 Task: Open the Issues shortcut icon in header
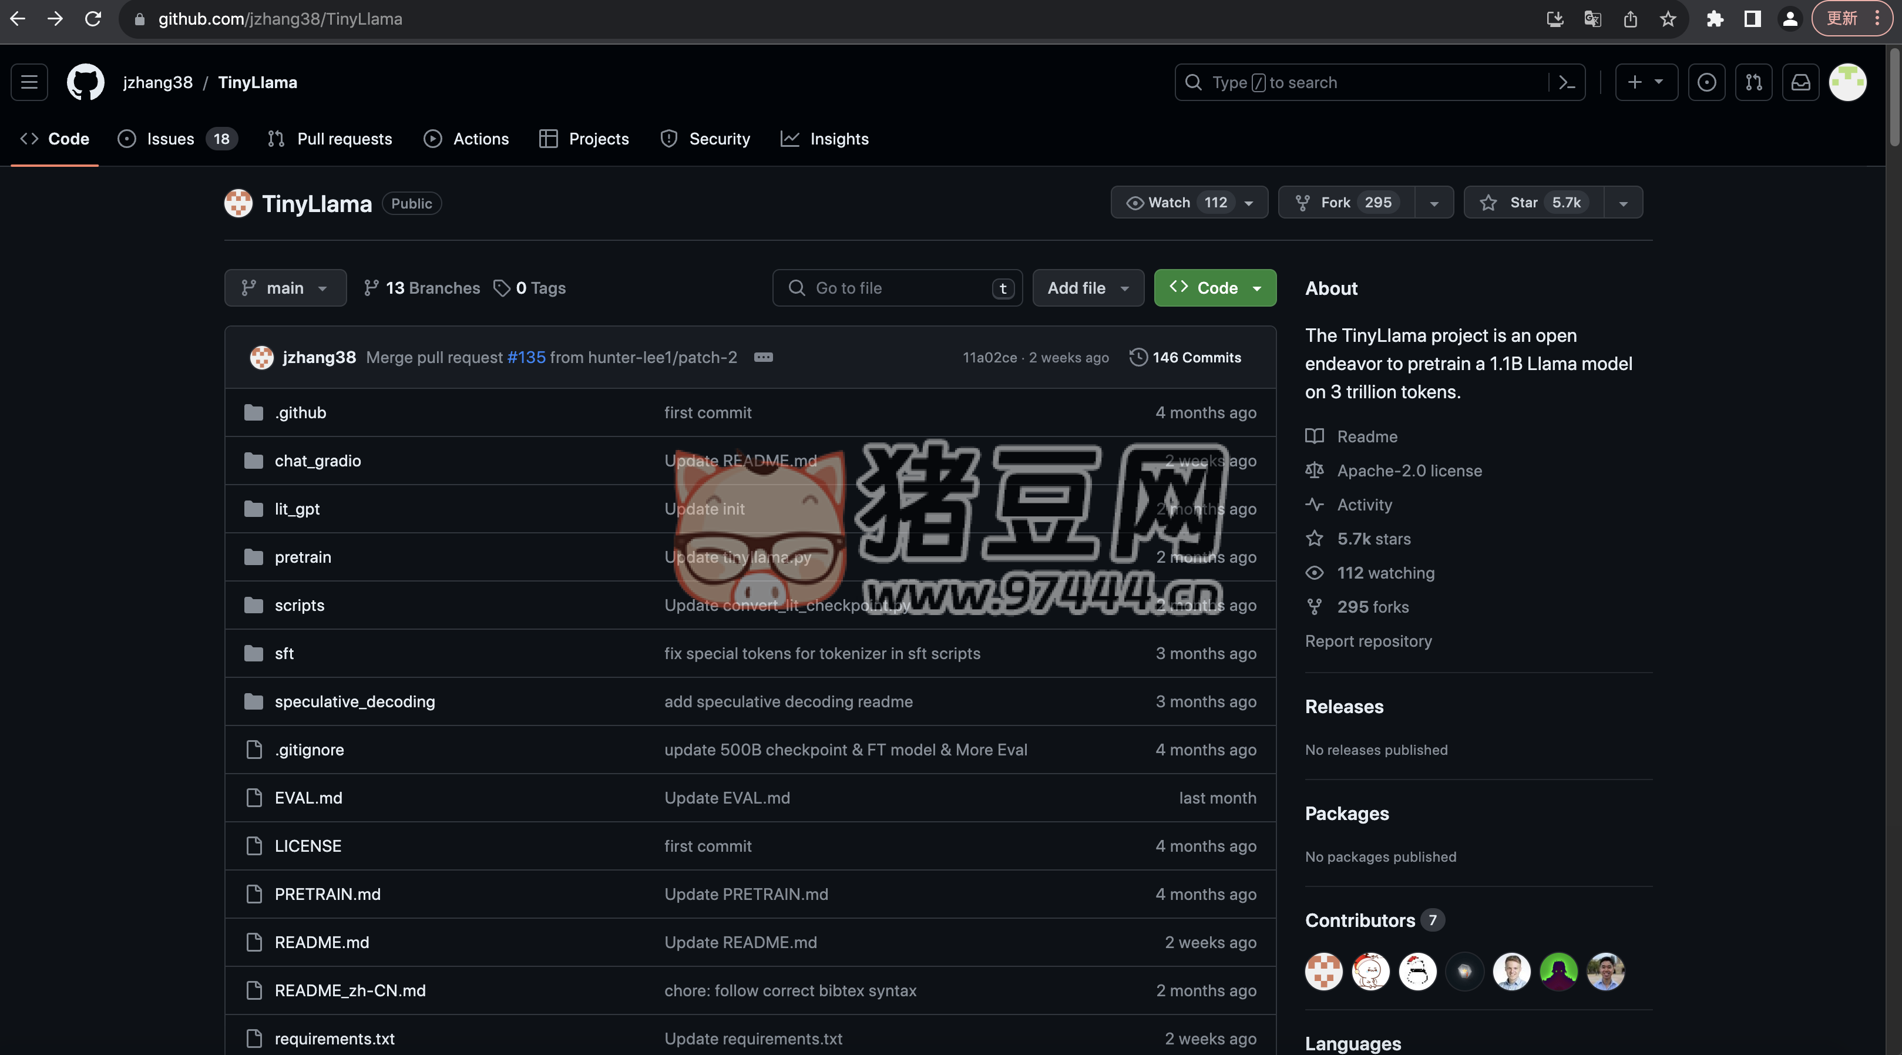tap(1706, 82)
